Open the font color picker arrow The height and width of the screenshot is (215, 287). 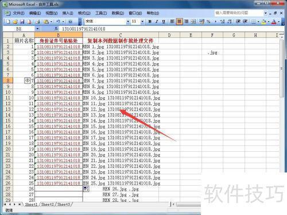(x=279, y=21)
